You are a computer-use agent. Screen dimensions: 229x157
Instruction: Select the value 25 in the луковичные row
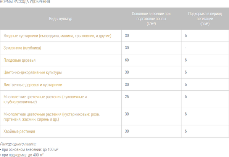127,97
